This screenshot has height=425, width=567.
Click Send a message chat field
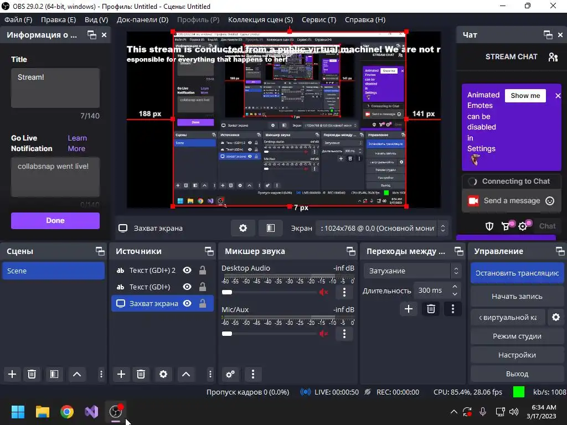[x=511, y=201]
